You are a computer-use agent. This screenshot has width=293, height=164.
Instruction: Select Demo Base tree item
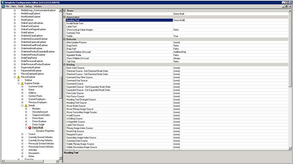point(38,118)
